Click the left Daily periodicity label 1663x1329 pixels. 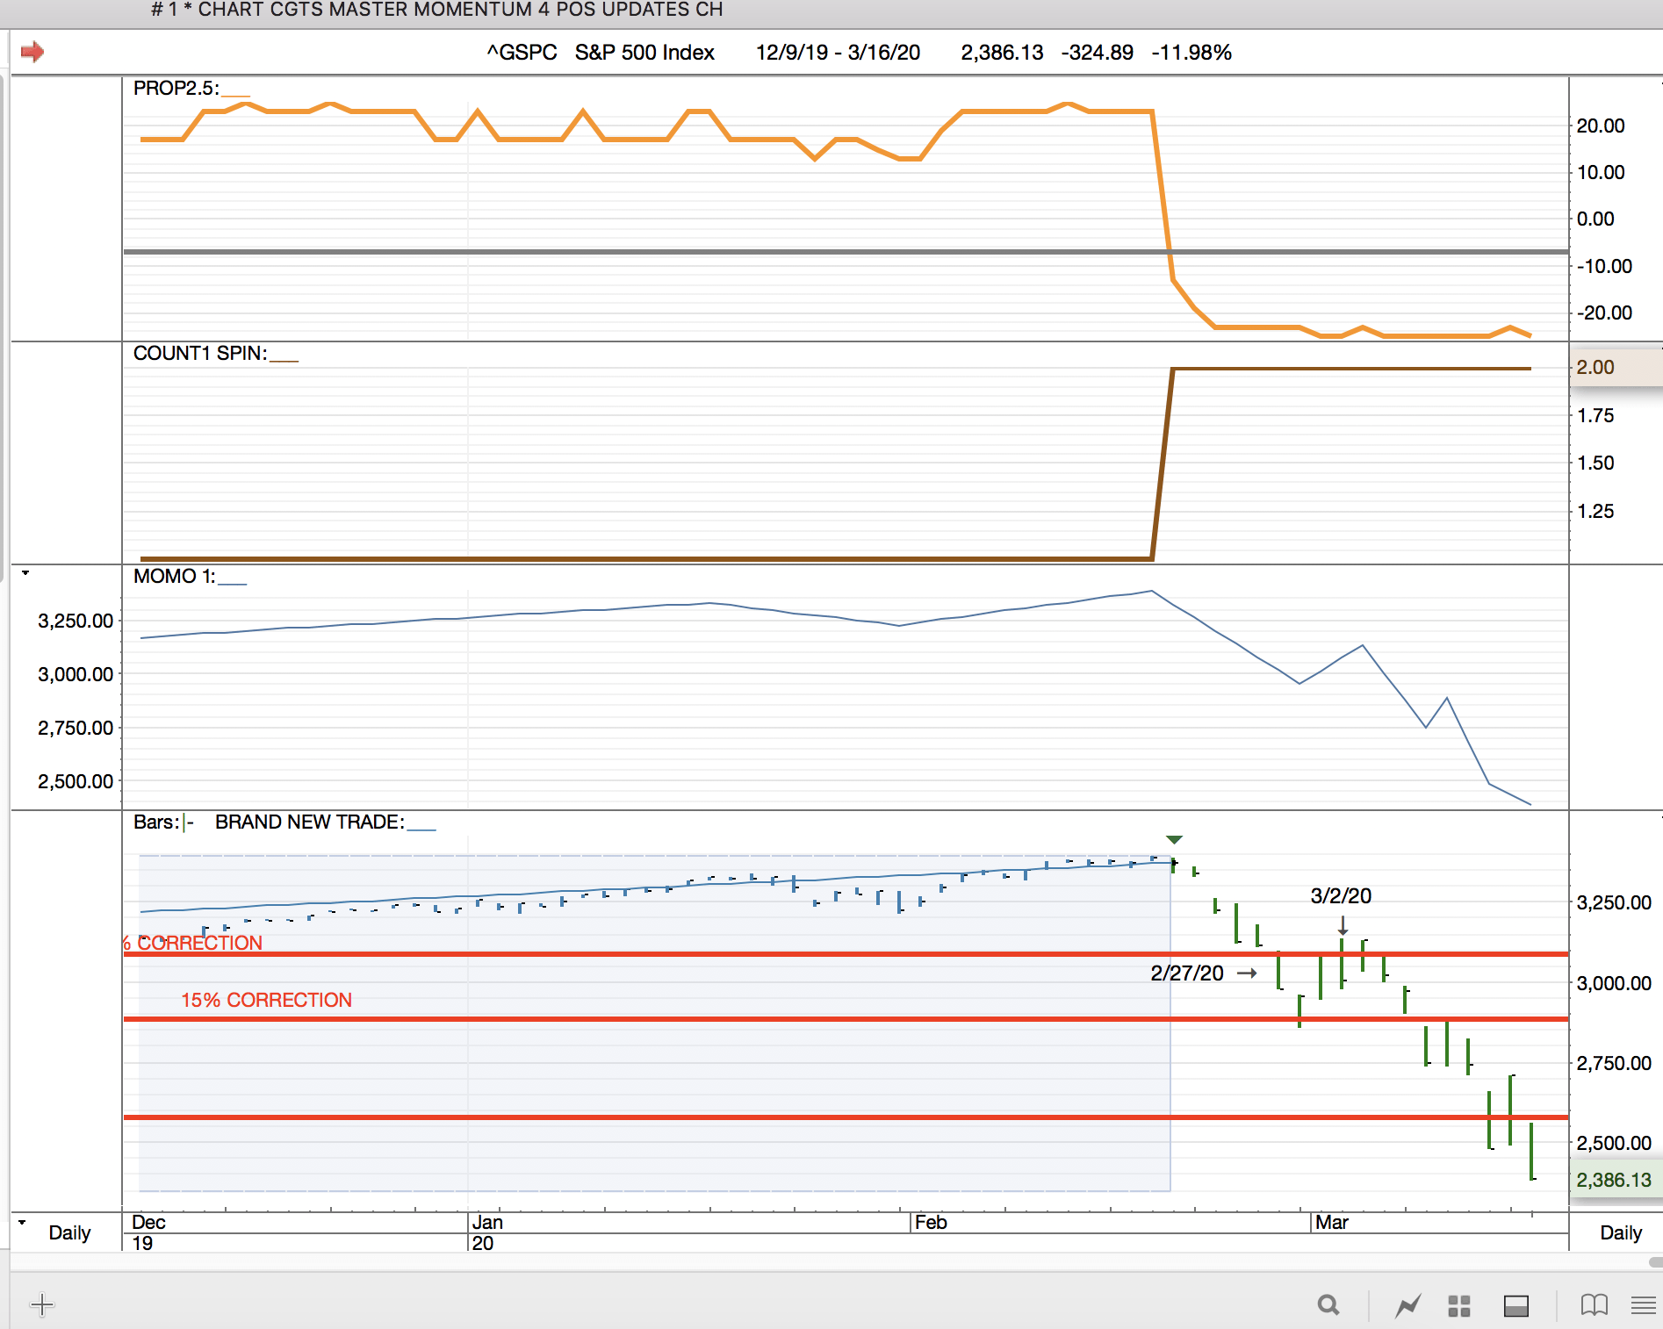pyautogui.click(x=69, y=1232)
